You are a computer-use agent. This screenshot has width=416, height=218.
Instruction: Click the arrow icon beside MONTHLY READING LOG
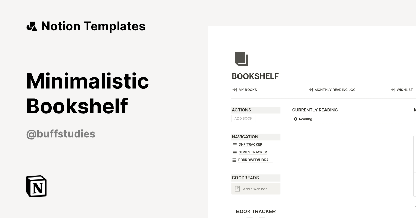tap(310, 90)
